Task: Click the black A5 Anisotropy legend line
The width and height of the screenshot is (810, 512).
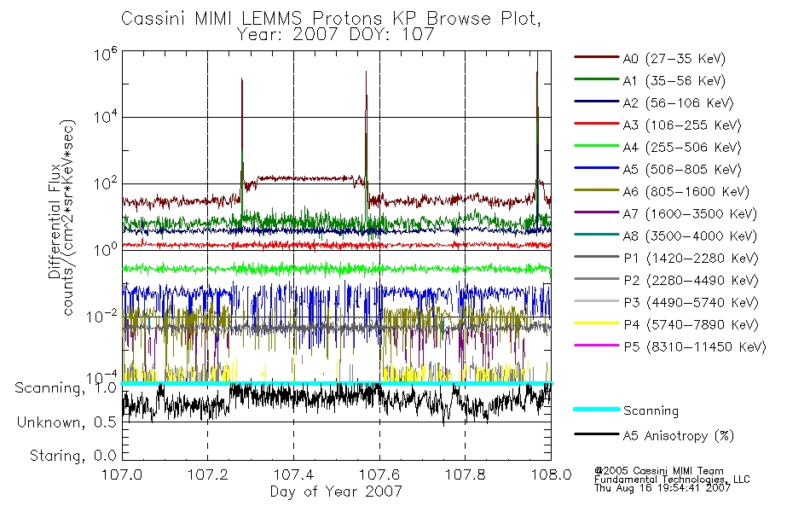Action: pyautogui.click(x=596, y=434)
